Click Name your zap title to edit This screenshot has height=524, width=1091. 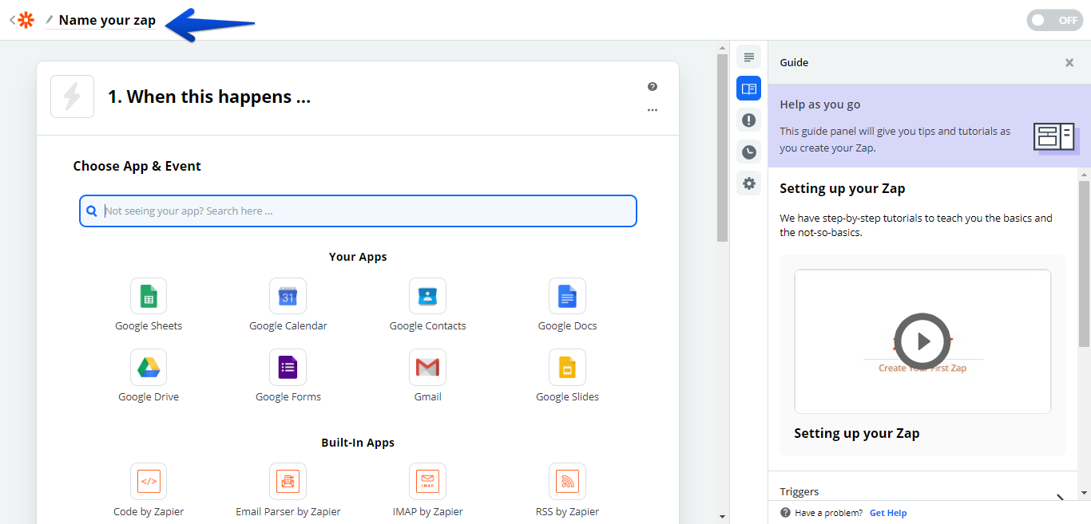107,21
